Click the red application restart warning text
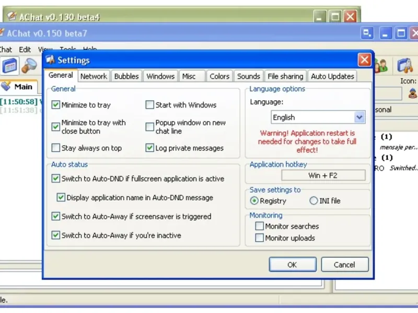This screenshot has height=313, width=418. 307,141
